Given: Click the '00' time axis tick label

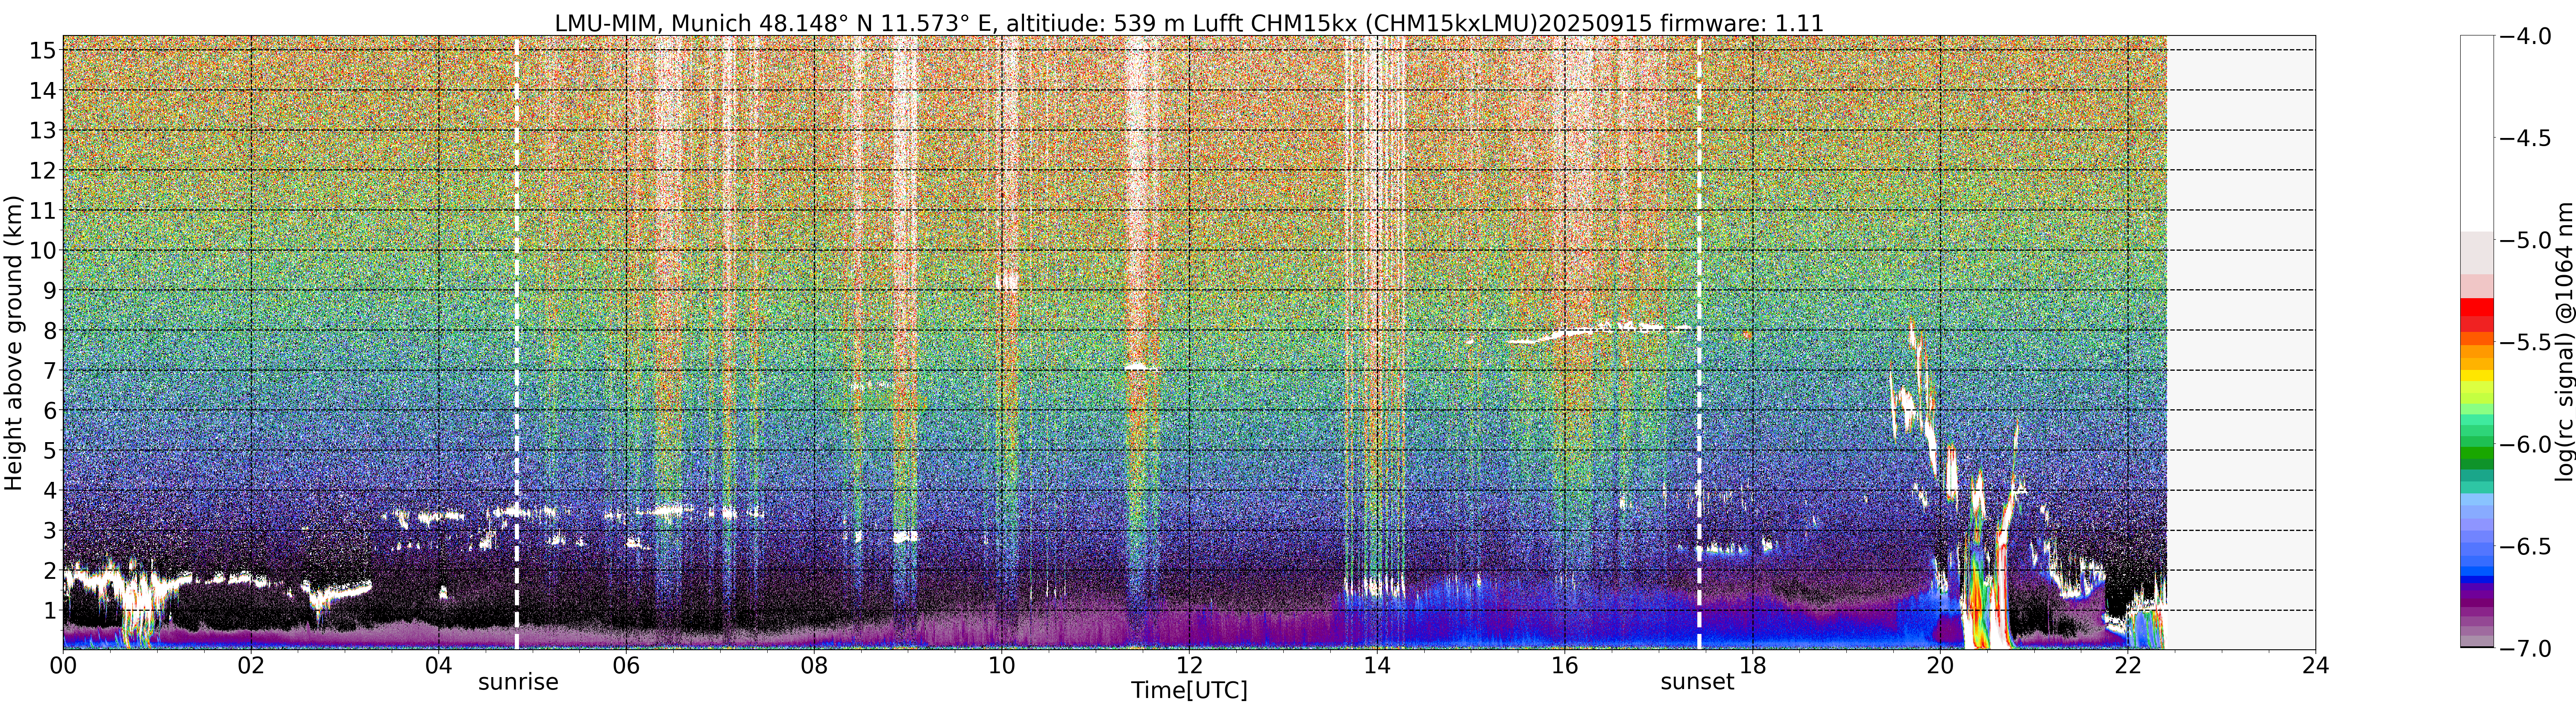Looking at the screenshot, I should (x=63, y=666).
